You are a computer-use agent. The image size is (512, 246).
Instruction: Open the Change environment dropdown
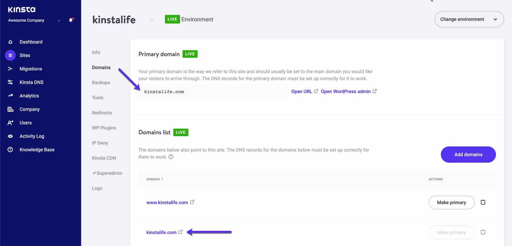coord(469,19)
